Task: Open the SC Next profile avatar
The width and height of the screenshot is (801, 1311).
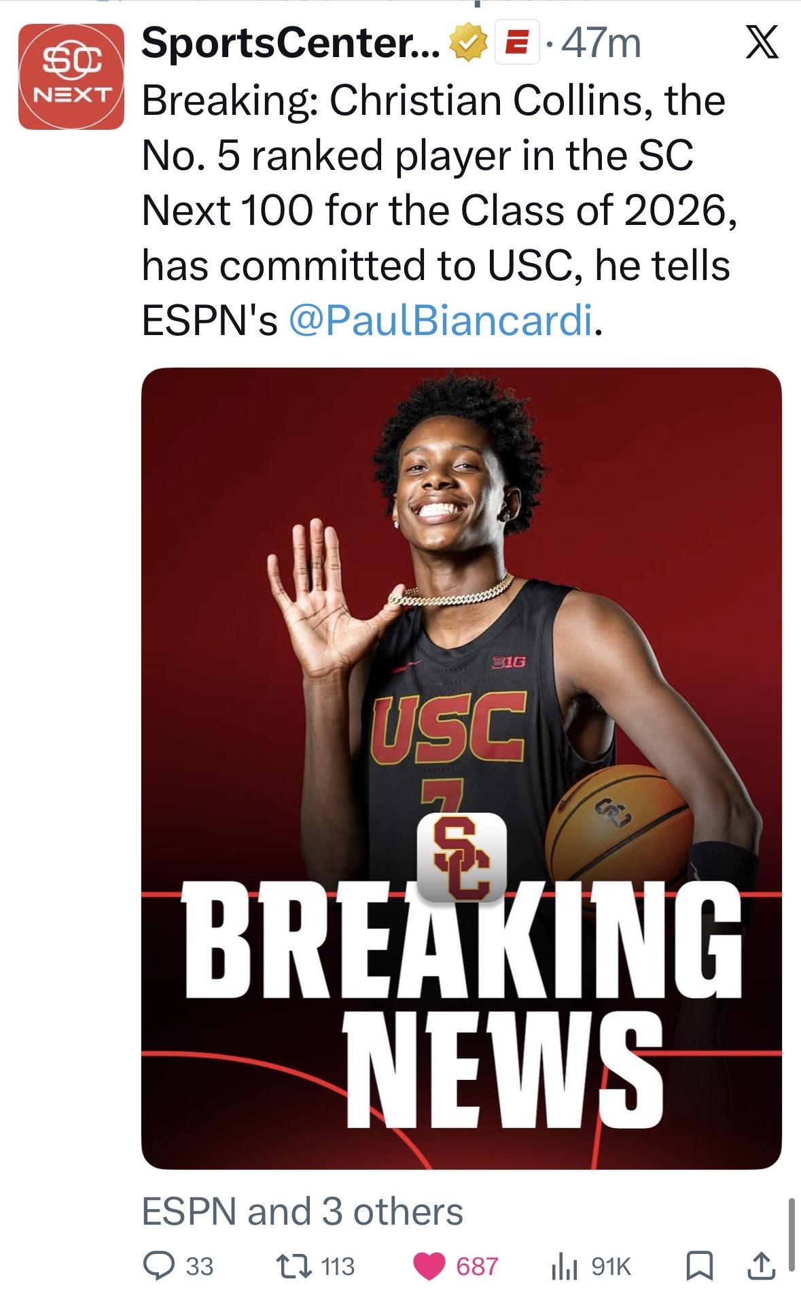Action: [x=71, y=77]
